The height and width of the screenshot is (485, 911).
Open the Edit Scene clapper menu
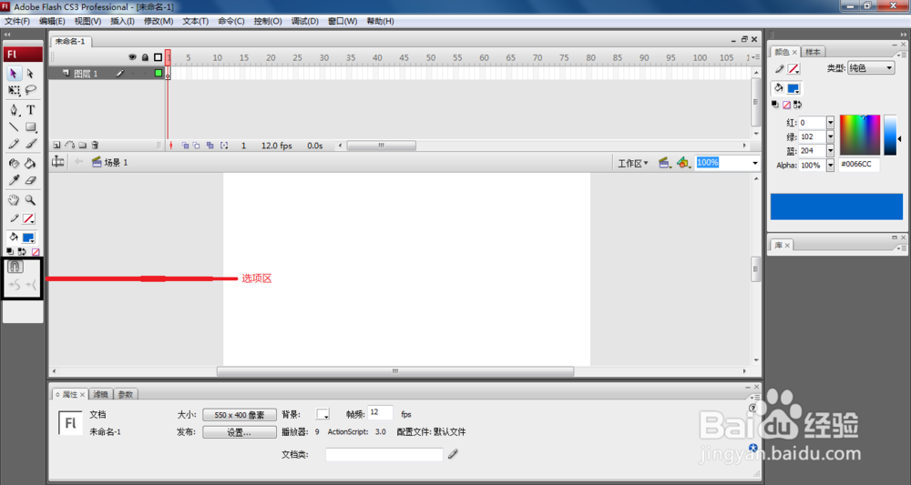click(x=665, y=163)
